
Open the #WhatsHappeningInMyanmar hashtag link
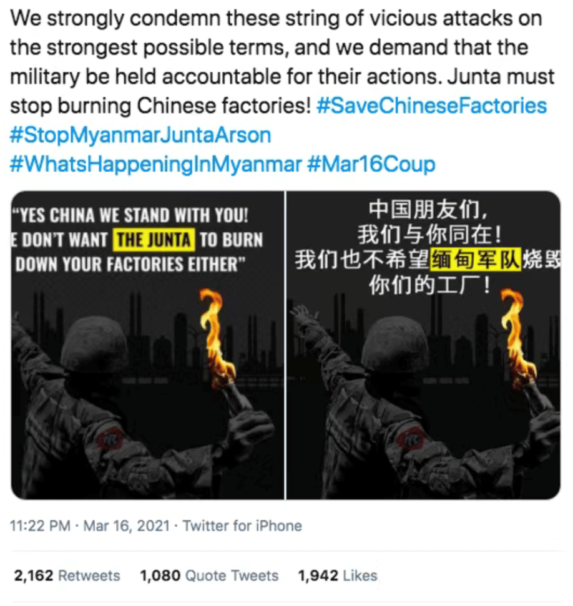click(x=155, y=164)
